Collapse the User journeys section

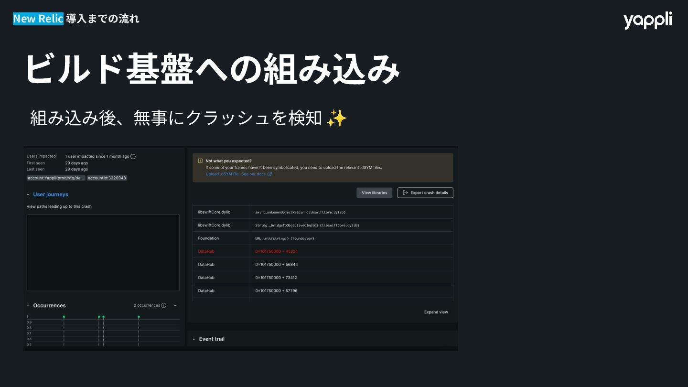[28, 194]
